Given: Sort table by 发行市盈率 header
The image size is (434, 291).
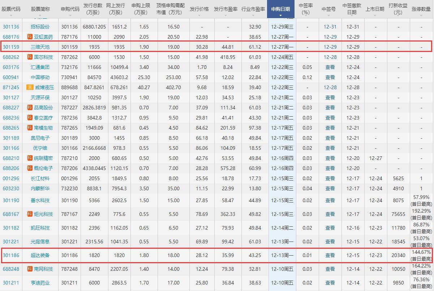Looking at the screenshot, I should pos(225,9).
